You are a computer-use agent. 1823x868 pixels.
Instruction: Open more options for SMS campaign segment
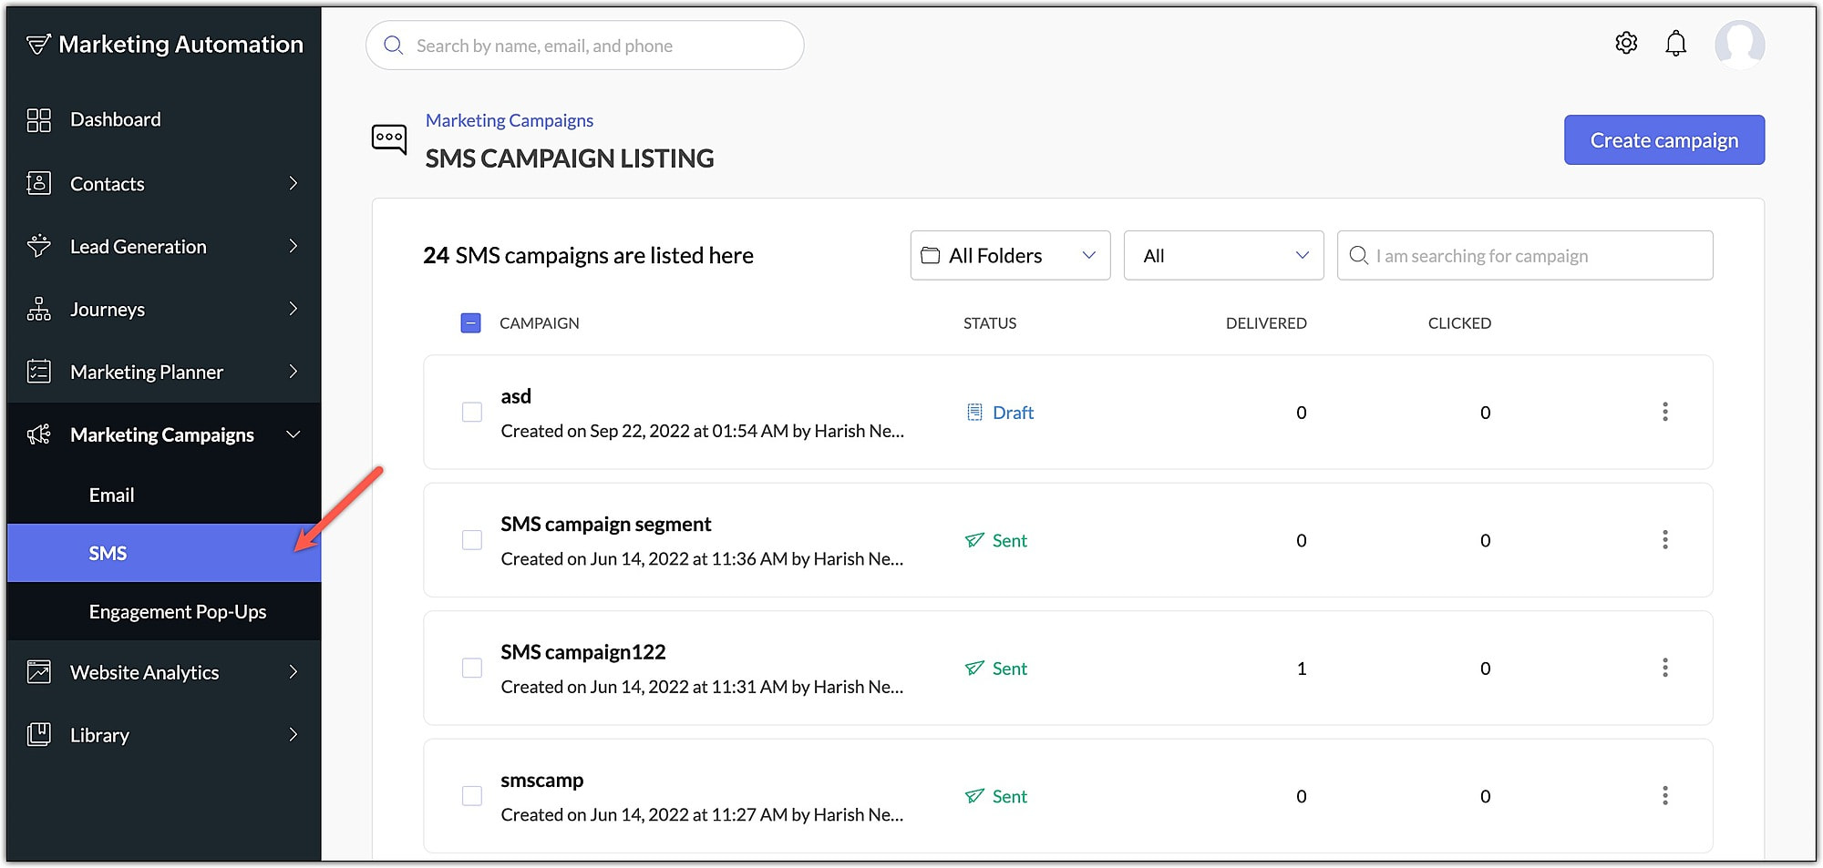[1664, 540]
